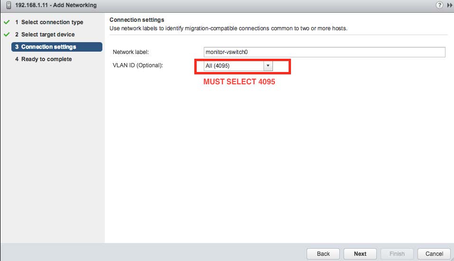The height and width of the screenshot is (261, 454).
Task: Click the bold Connection settings heading
Action: (x=137, y=20)
